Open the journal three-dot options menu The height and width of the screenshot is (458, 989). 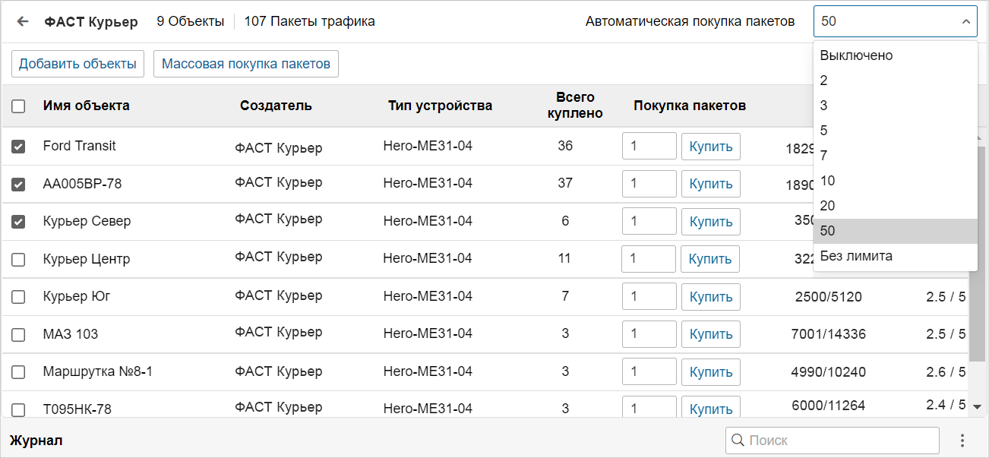962,441
